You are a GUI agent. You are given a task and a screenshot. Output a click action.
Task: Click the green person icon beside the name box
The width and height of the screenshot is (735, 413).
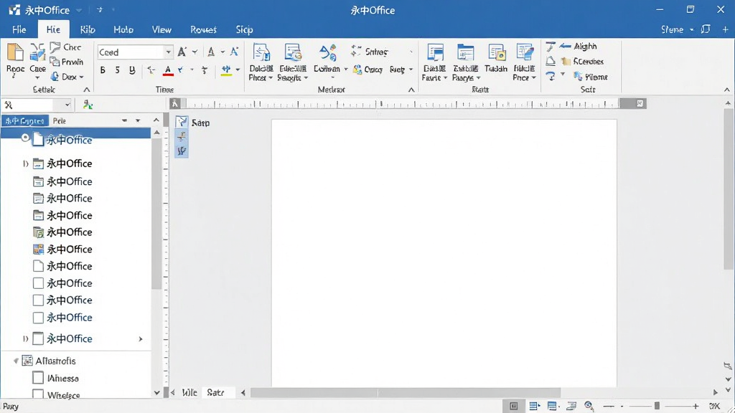tap(88, 105)
